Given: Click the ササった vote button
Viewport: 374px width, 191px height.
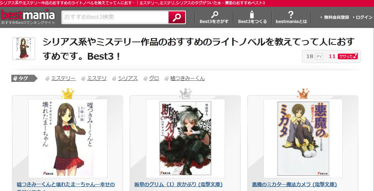Looking at the screenshot, I should tap(348, 56).
